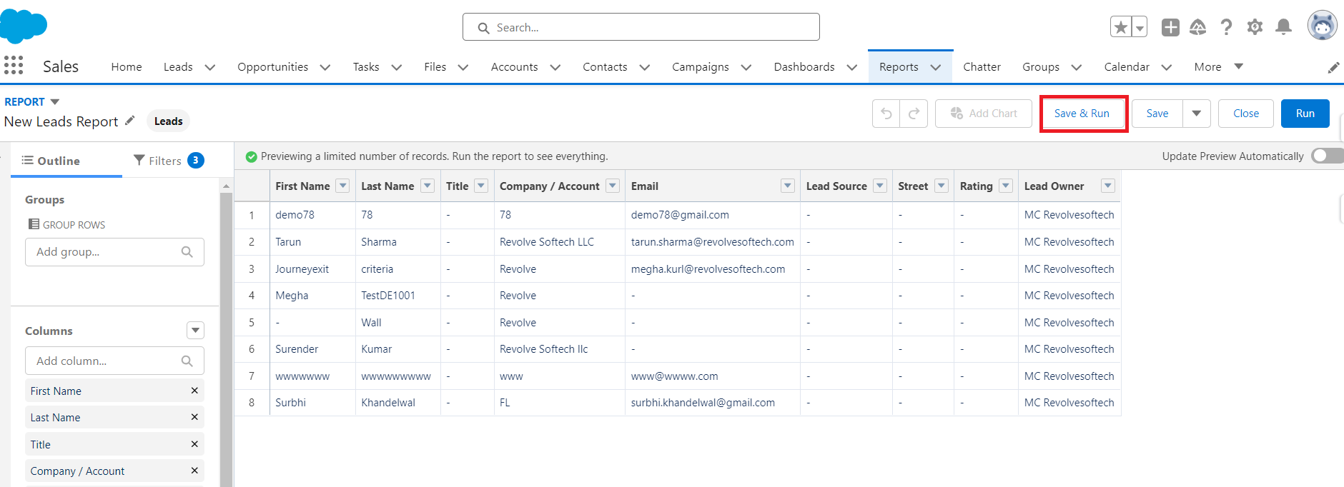The width and height of the screenshot is (1344, 487).
Task: Open the Home tab
Action: (x=127, y=67)
